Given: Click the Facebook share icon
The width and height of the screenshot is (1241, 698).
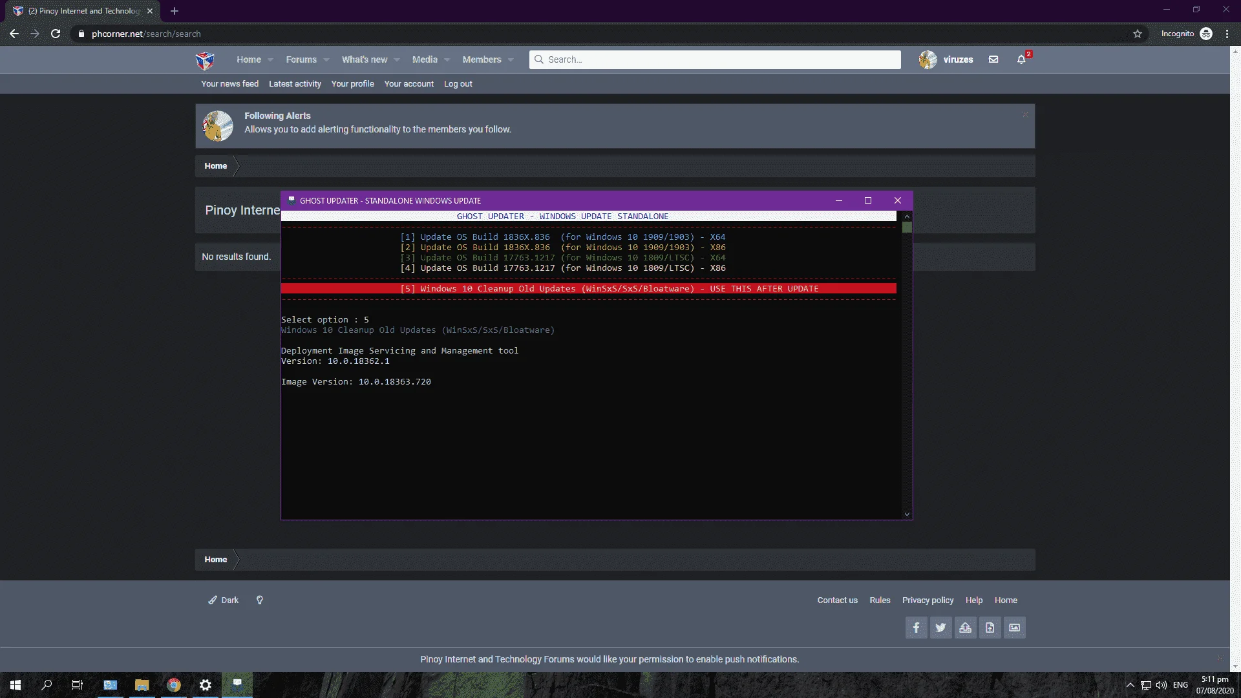Looking at the screenshot, I should click(916, 628).
